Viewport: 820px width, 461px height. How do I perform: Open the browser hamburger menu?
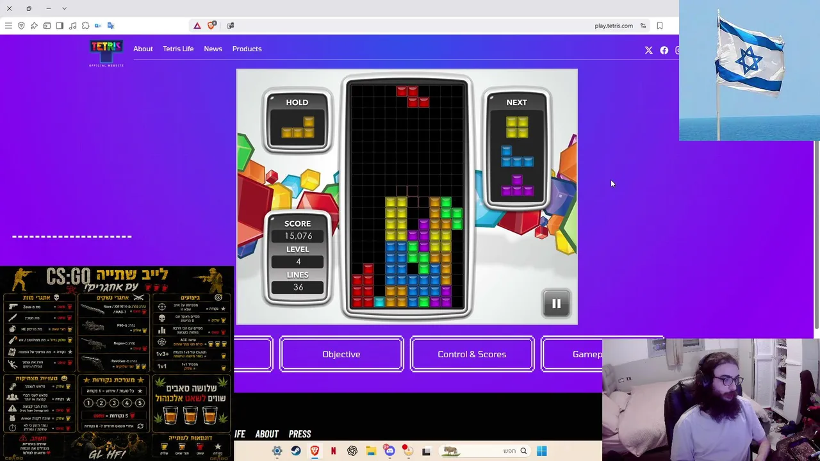pos(8,26)
